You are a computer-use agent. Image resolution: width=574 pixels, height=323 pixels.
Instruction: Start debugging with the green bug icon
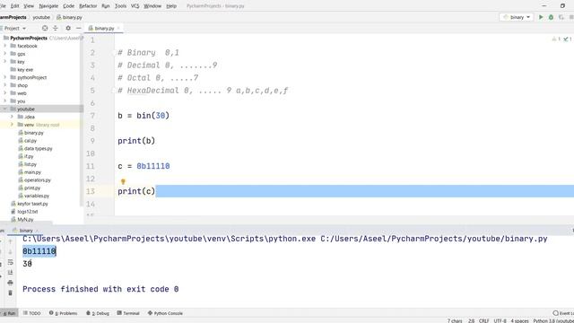551,17
